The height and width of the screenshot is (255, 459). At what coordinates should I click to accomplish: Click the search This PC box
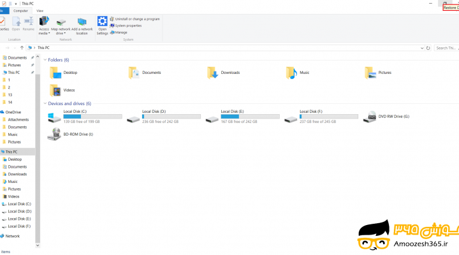446,48
